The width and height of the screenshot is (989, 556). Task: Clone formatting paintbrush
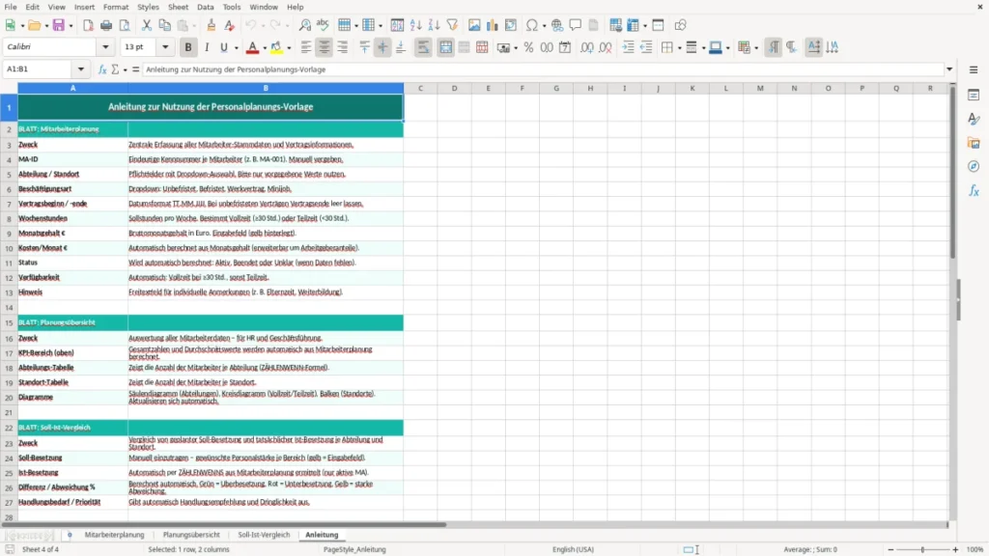click(x=212, y=25)
